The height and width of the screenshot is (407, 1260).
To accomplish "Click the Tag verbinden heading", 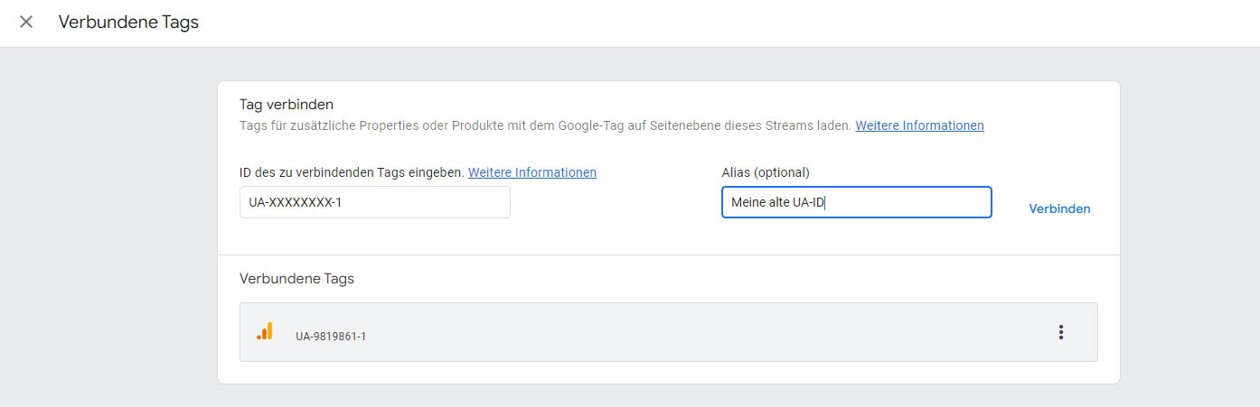I will tap(287, 105).
